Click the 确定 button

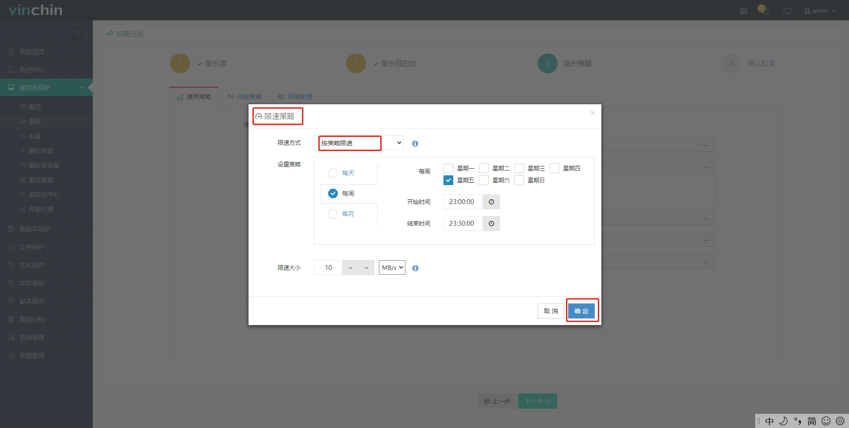(581, 311)
